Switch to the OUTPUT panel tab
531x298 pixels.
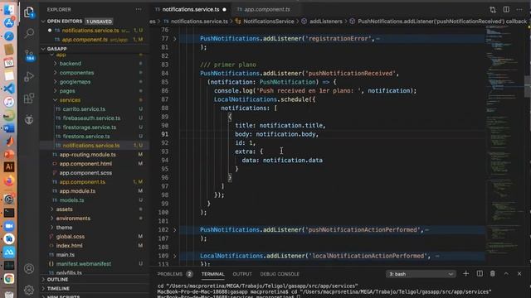pyautogui.click(x=242, y=274)
